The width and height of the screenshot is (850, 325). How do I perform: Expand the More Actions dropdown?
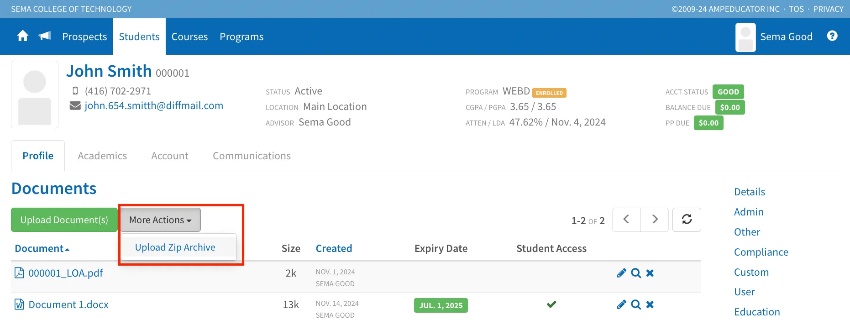click(x=160, y=220)
